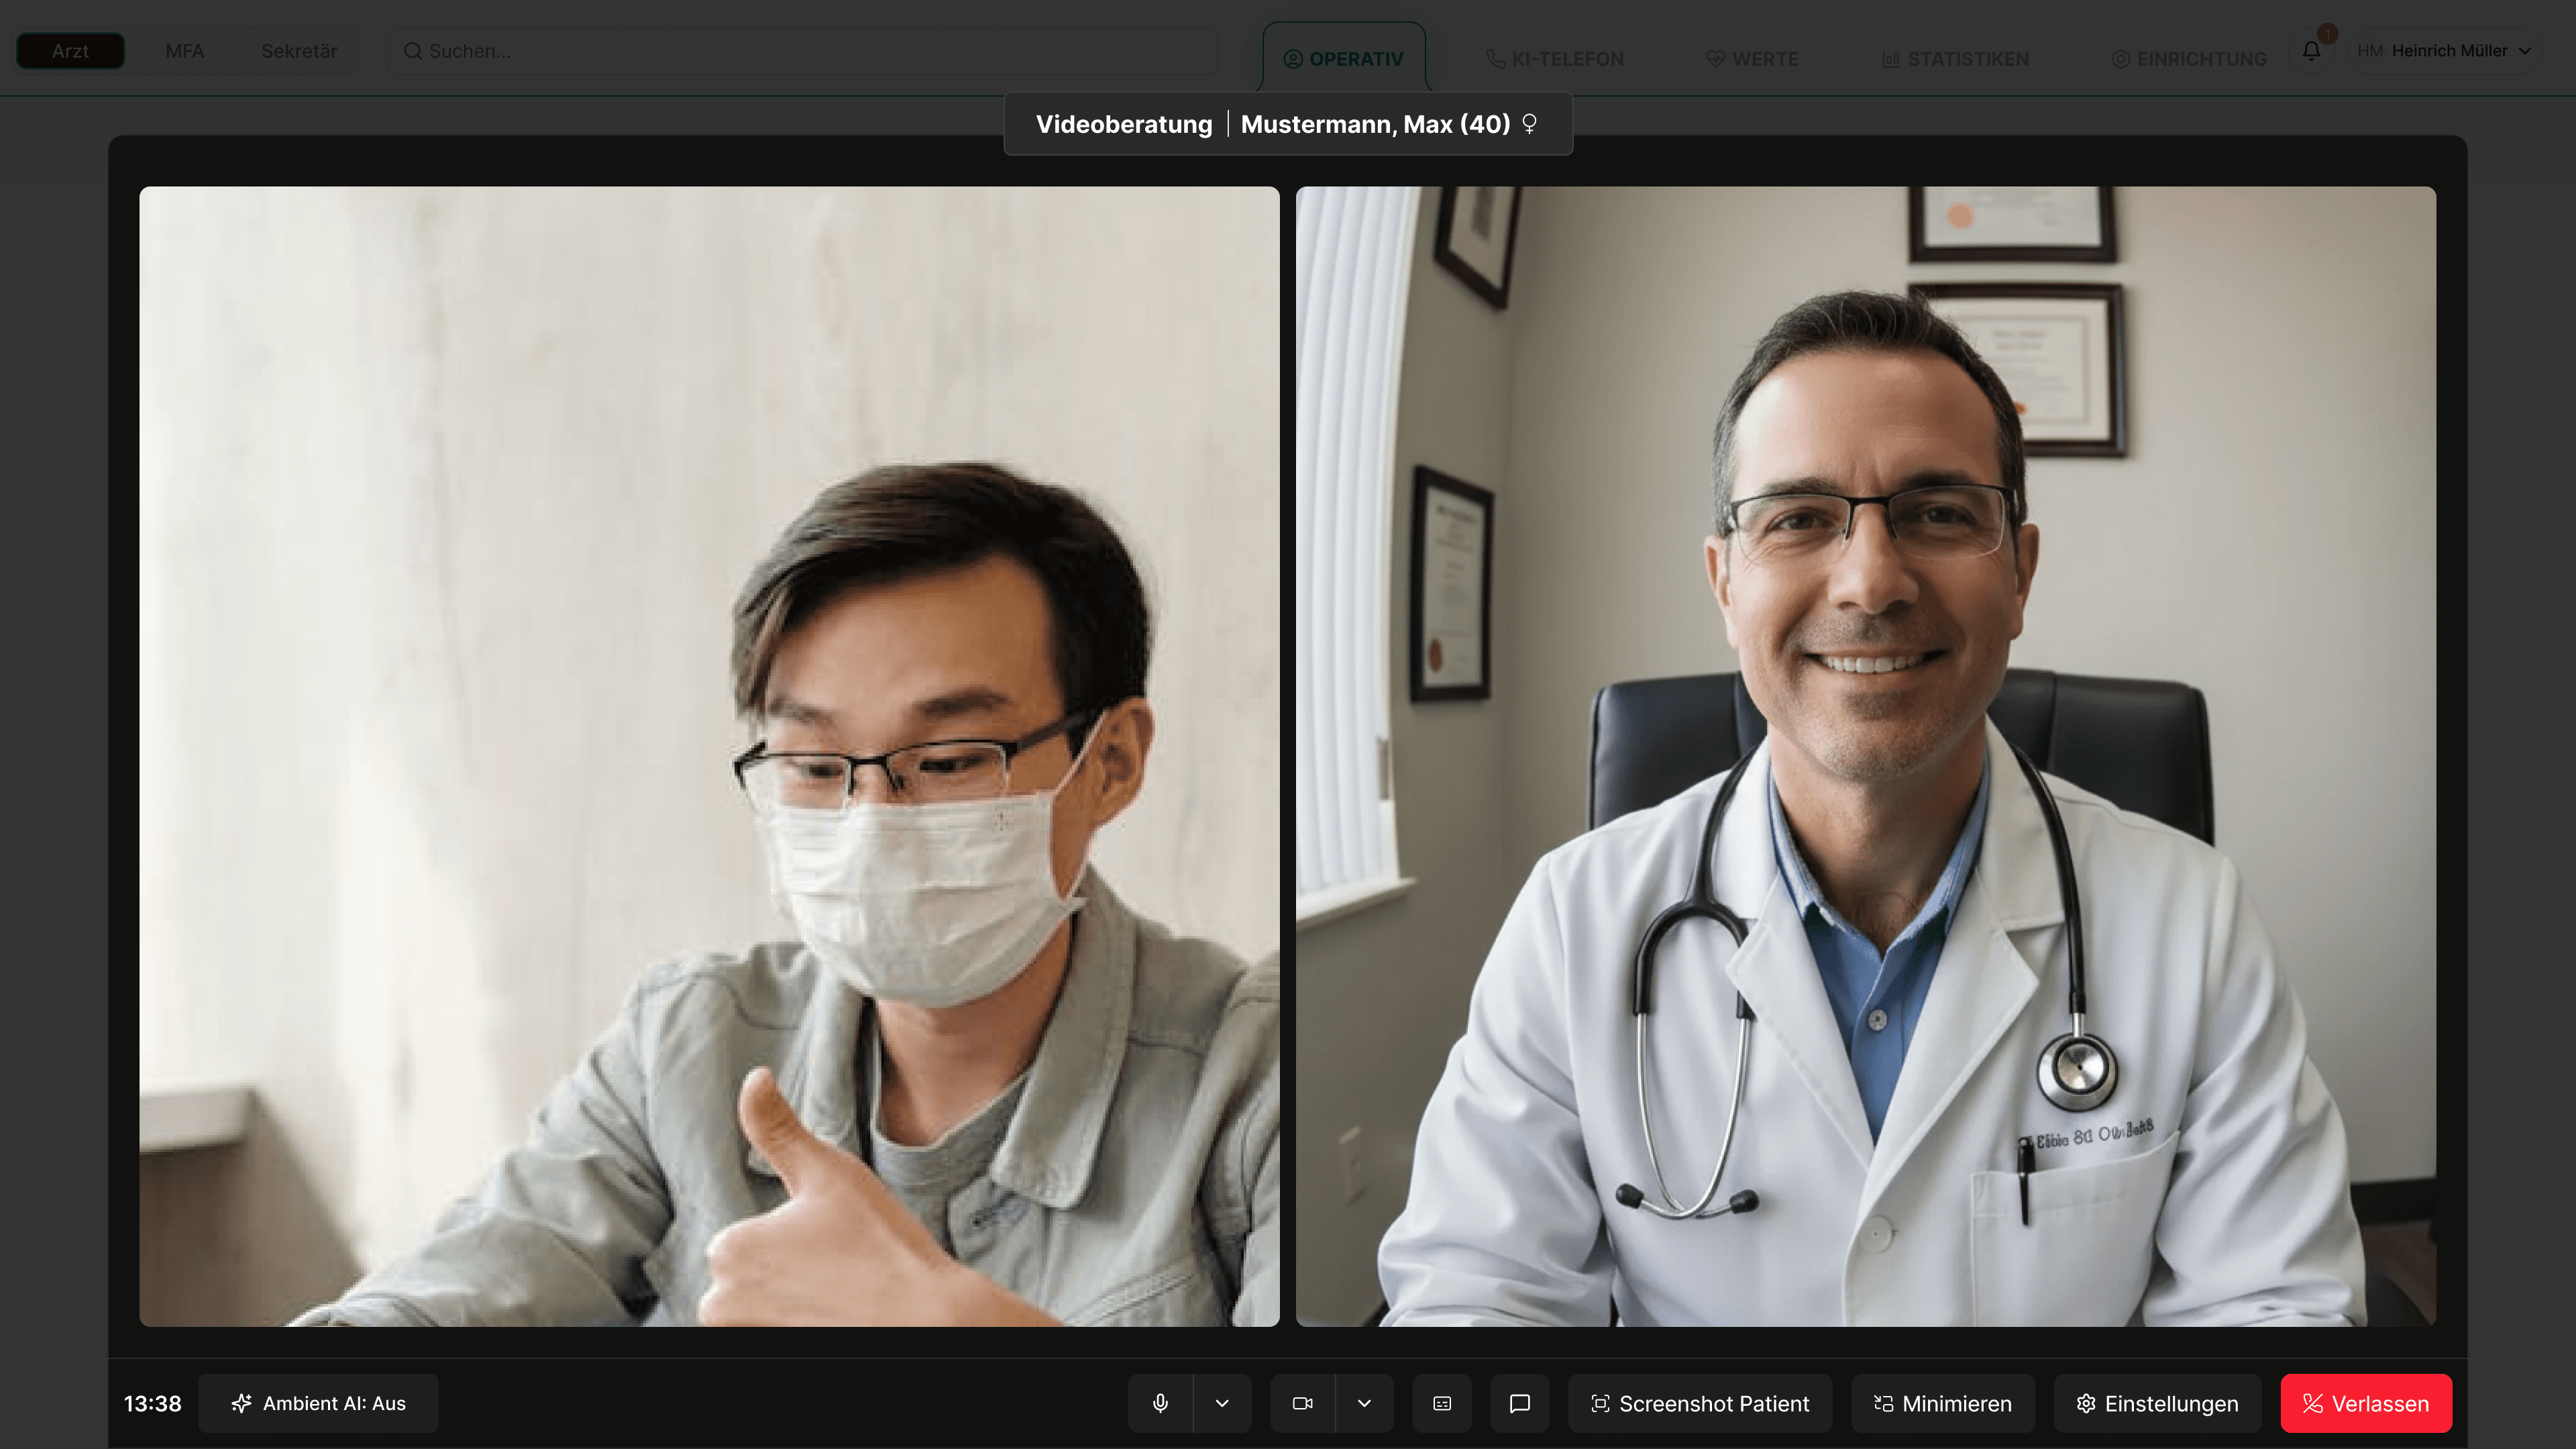Open the Statistiken tab
2576x1449 pixels.
1955,59
